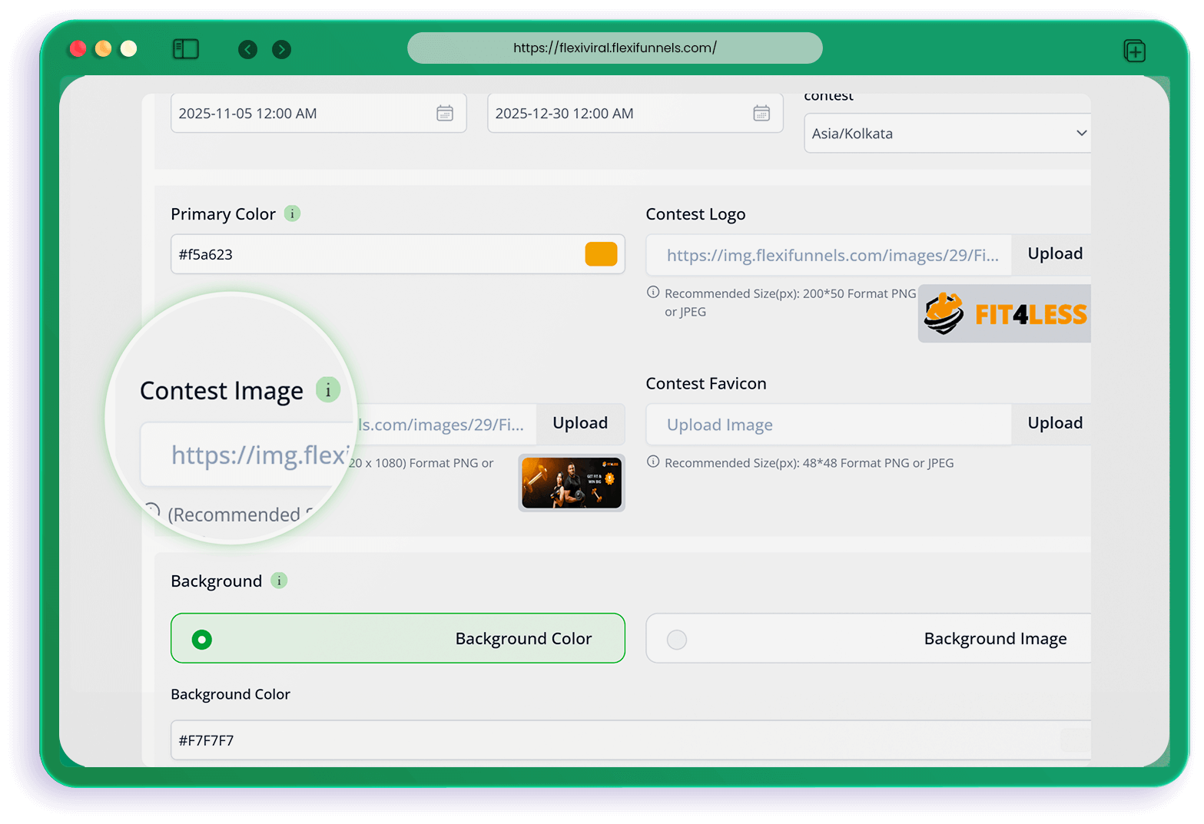
Task: Select the Background Color radio option
Action: point(202,639)
